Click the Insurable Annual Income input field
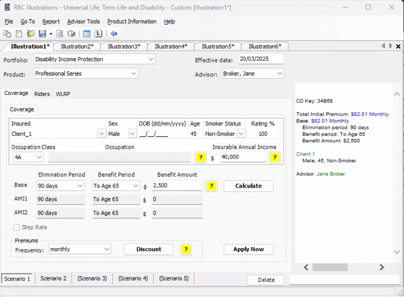 coord(243,157)
